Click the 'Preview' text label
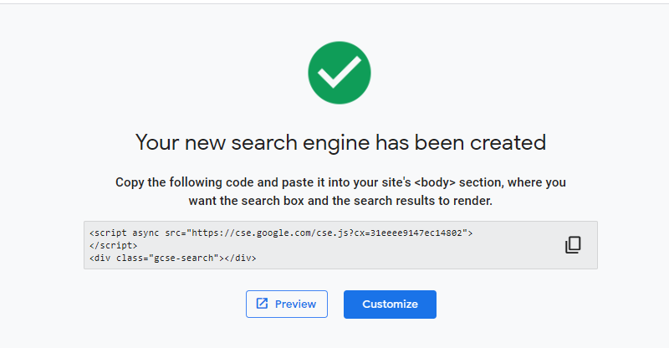The width and height of the screenshot is (669, 348). point(295,304)
